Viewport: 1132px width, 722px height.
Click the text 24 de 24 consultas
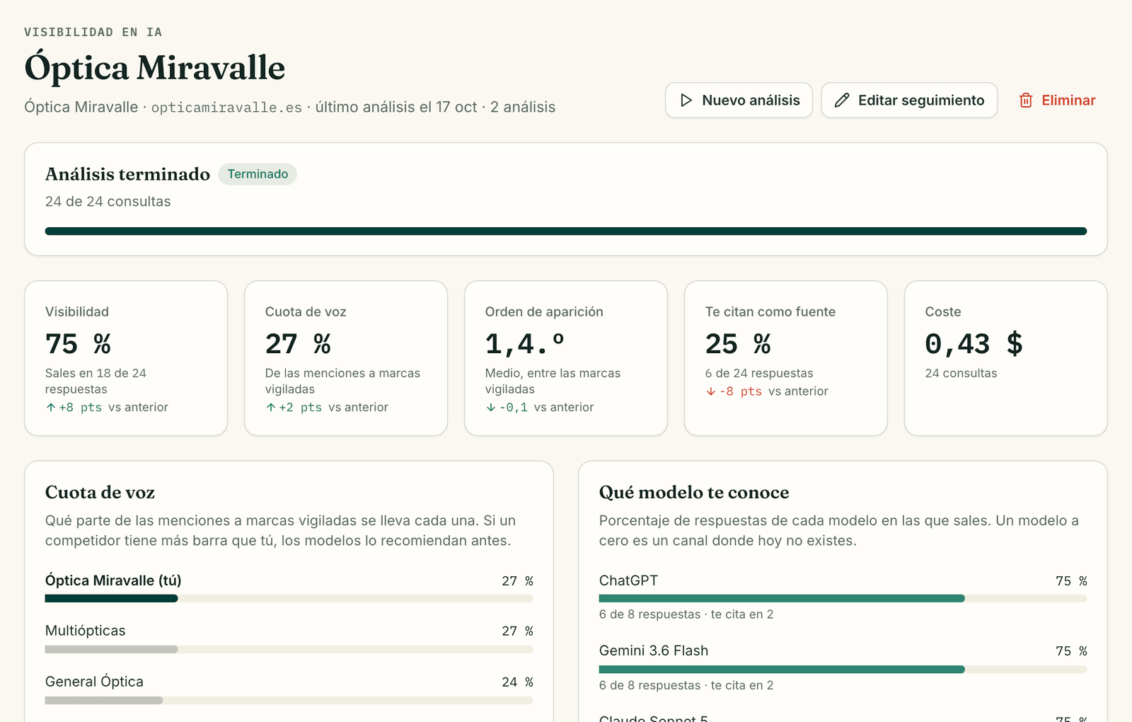click(108, 202)
